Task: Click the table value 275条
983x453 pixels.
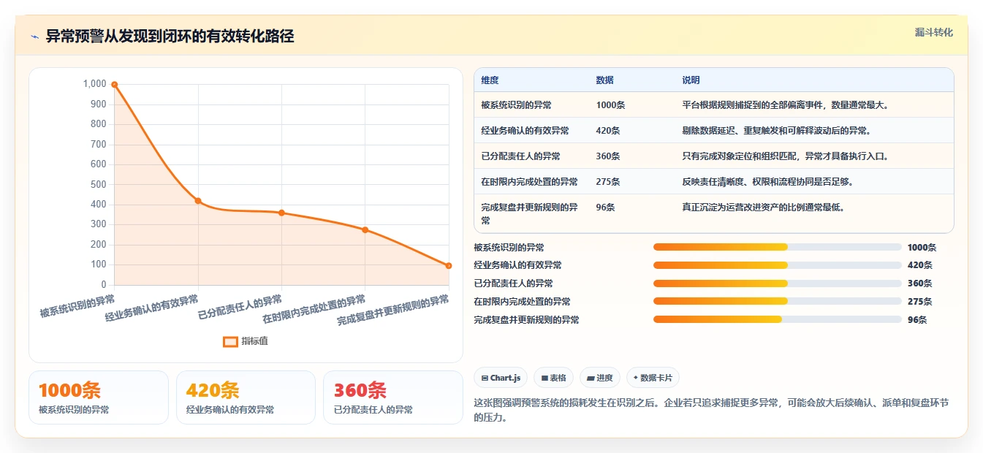Action: pos(608,182)
